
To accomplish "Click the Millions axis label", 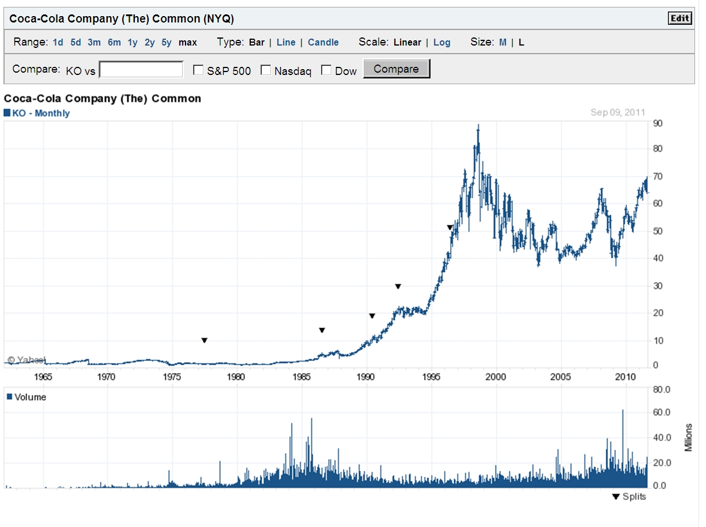I will (x=688, y=437).
